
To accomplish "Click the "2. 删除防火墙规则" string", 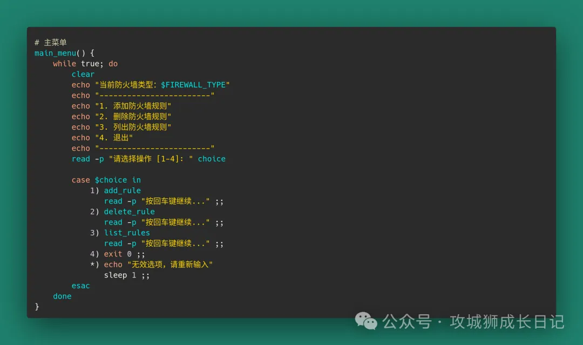I will (133, 117).
